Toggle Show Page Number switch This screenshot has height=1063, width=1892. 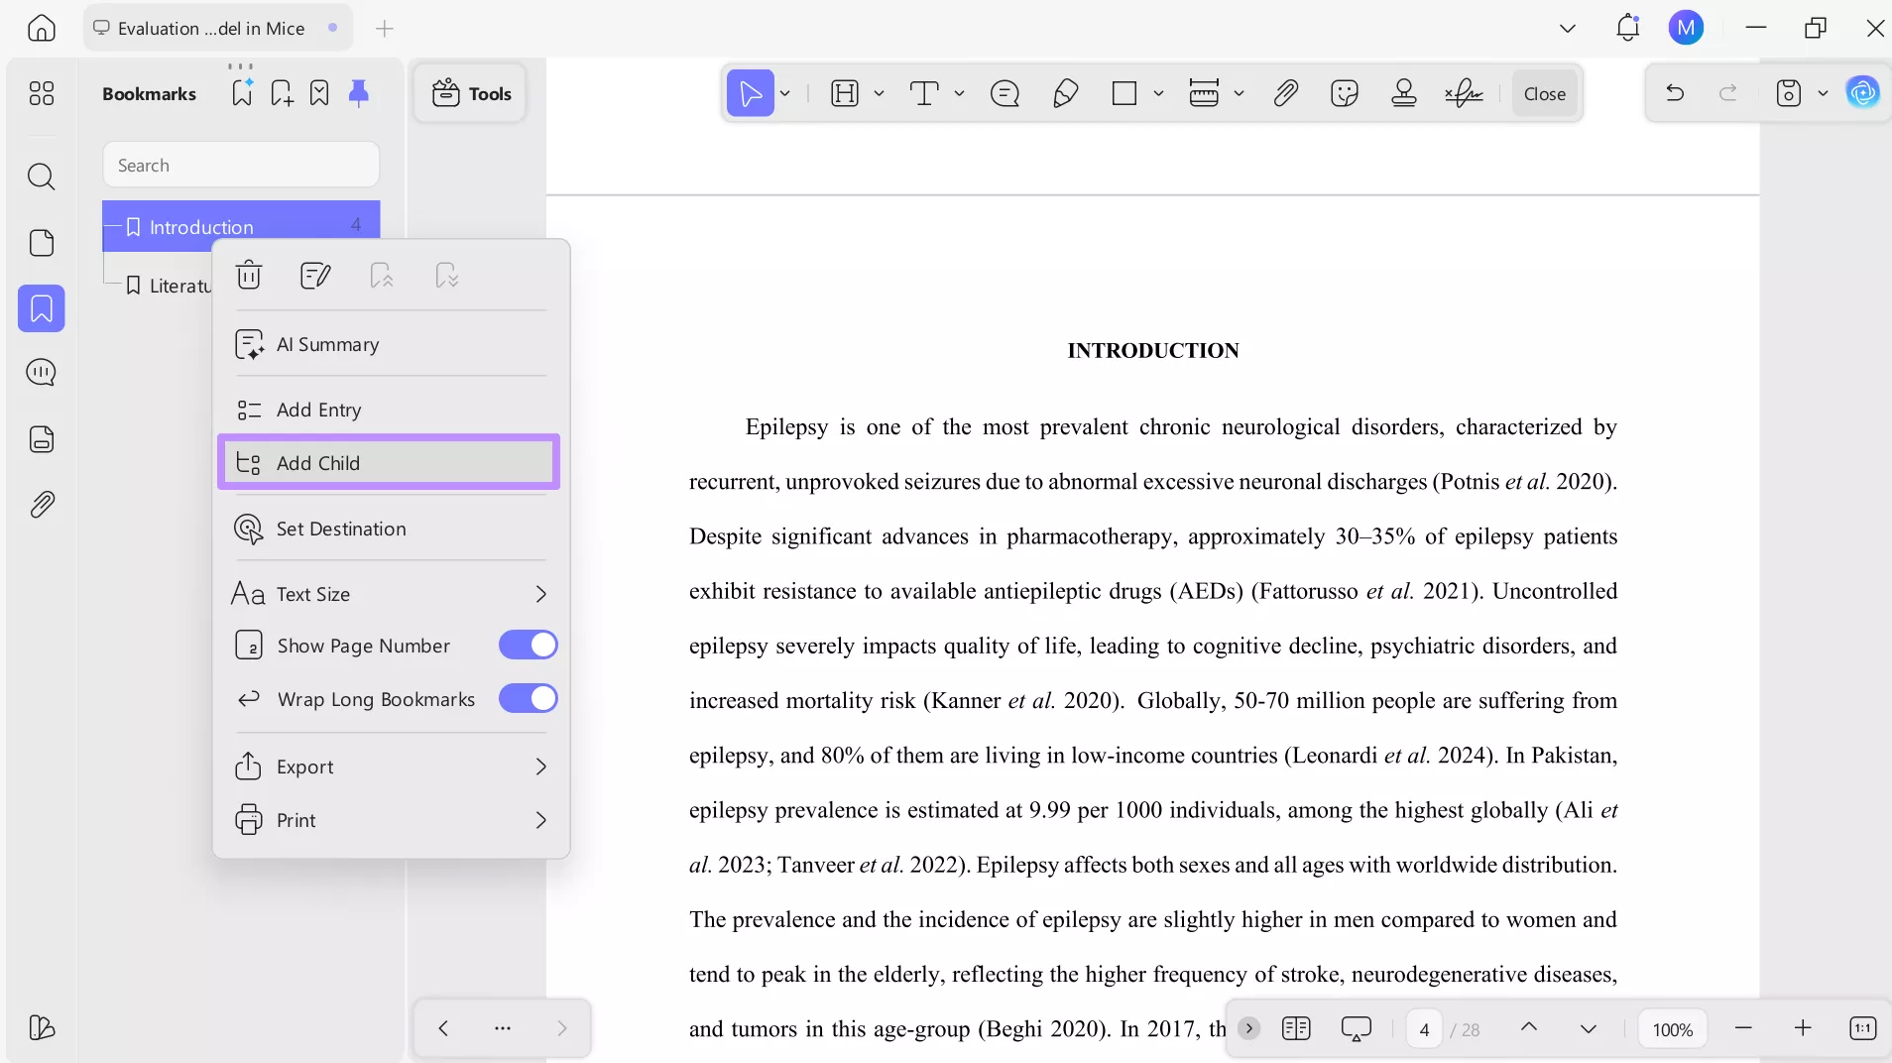[529, 646]
